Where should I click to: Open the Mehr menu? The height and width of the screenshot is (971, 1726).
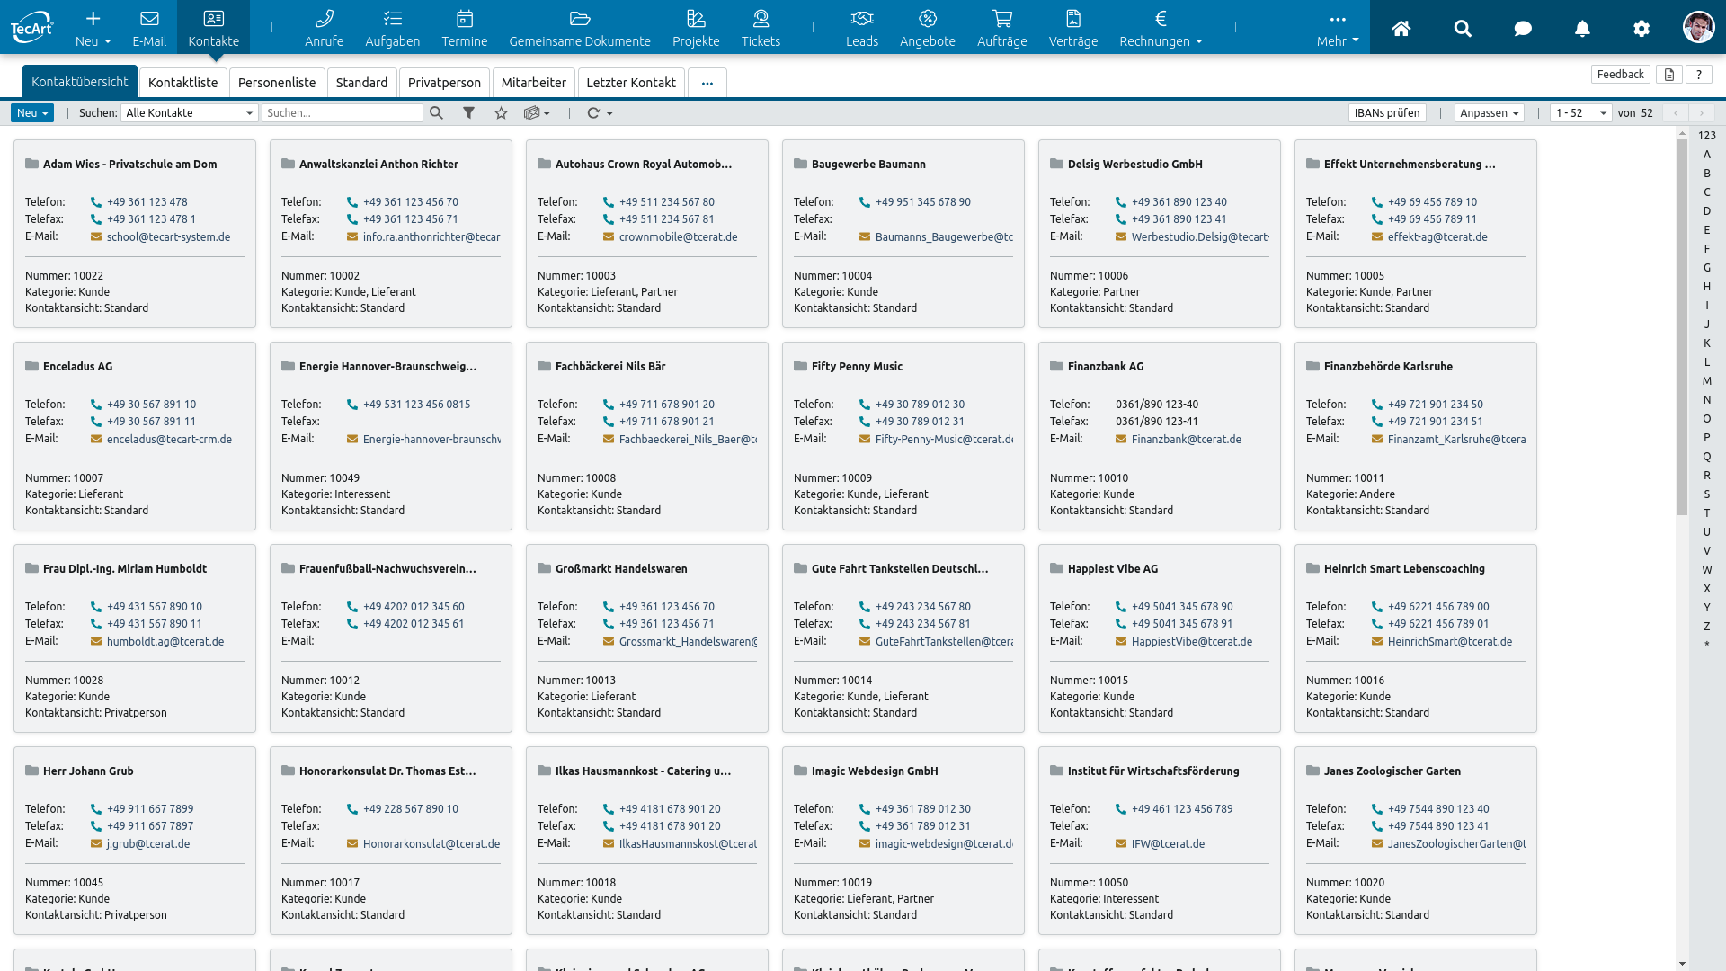click(x=1337, y=28)
